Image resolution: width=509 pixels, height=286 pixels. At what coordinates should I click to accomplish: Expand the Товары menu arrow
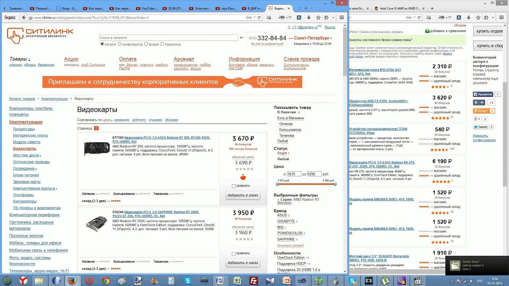[29, 60]
